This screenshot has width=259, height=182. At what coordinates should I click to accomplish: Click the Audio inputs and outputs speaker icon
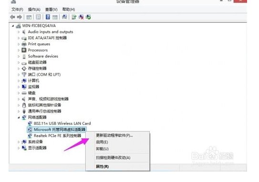click(24, 32)
